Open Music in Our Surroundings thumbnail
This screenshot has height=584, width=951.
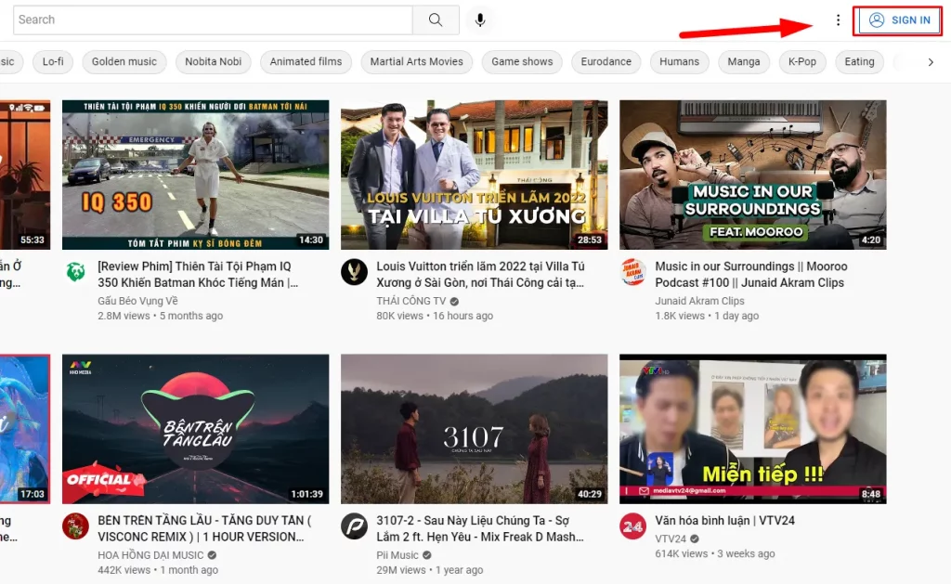pyautogui.click(x=752, y=175)
